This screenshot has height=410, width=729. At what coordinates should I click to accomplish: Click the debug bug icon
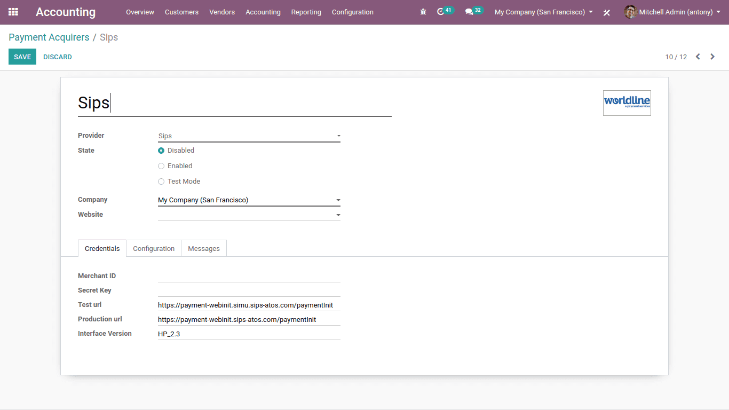pyautogui.click(x=423, y=12)
